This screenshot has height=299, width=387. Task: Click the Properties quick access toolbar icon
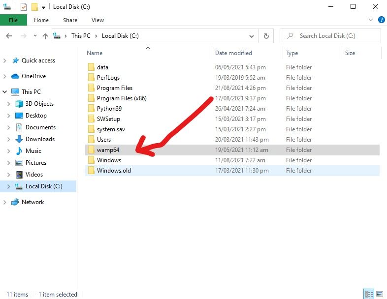coord(24,7)
